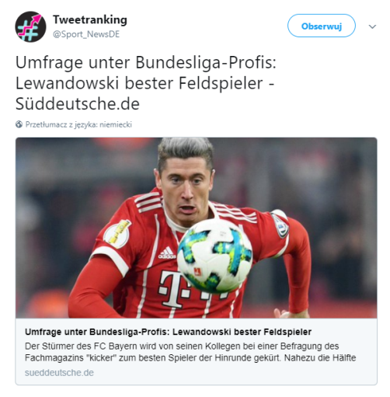Click the description line mentioning Fachmagazins "kicker"
Screen dimensions: 390x397
[190, 358]
